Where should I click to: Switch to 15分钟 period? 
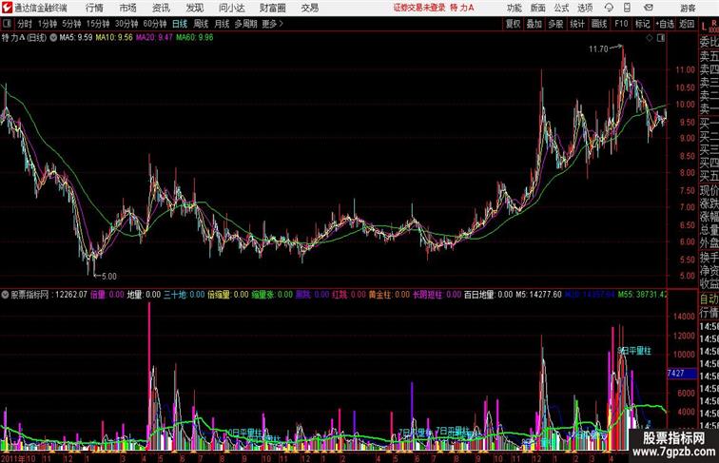(98, 24)
